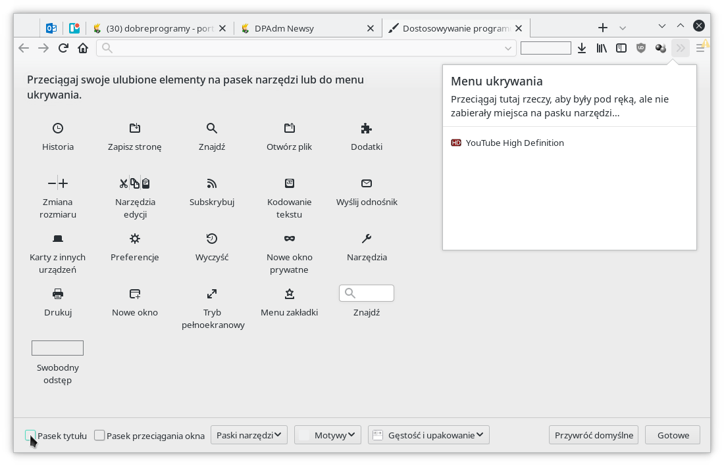The height and width of the screenshot is (466, 724).
Task: Select the Preferencje gear icon
Action: click(135, 239)
